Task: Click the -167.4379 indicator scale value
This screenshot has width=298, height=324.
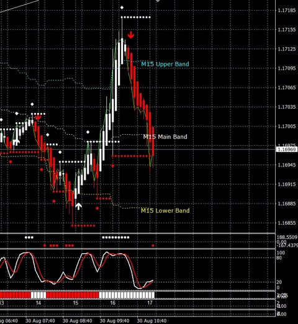Action: [287, 245]
